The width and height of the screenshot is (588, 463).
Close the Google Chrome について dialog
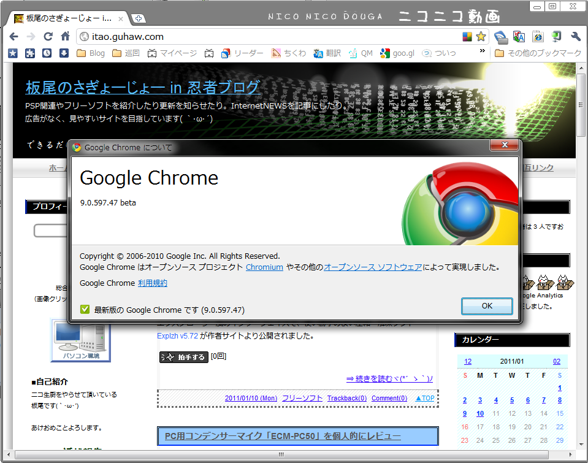coord(505,145)
